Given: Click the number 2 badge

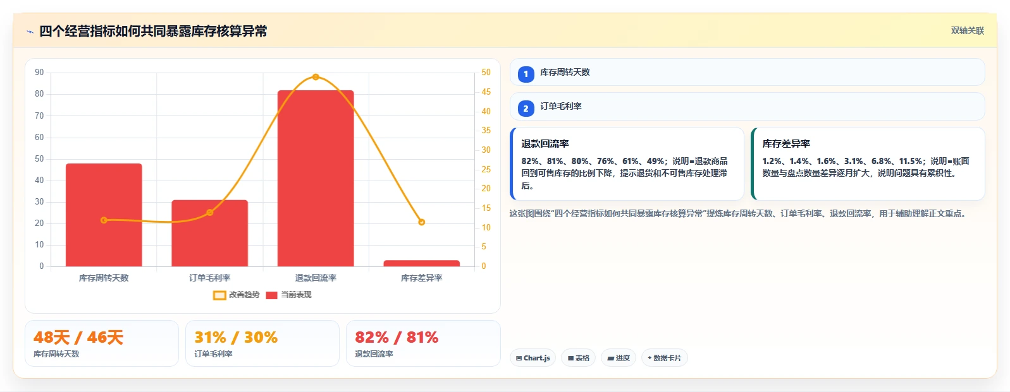Looking at the screenshot, I should point(526,109).
